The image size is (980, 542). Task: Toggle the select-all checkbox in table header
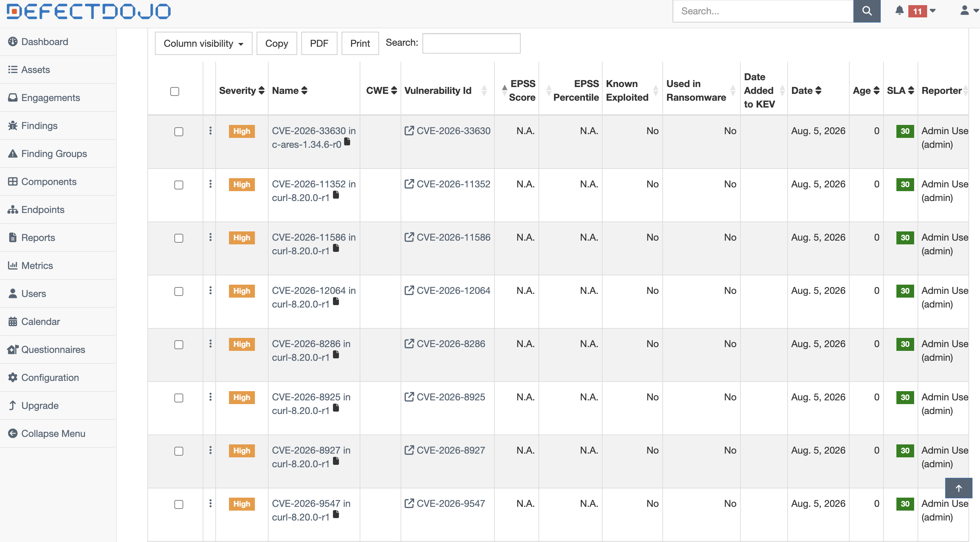pyautogui.click(x=175, y=91)
